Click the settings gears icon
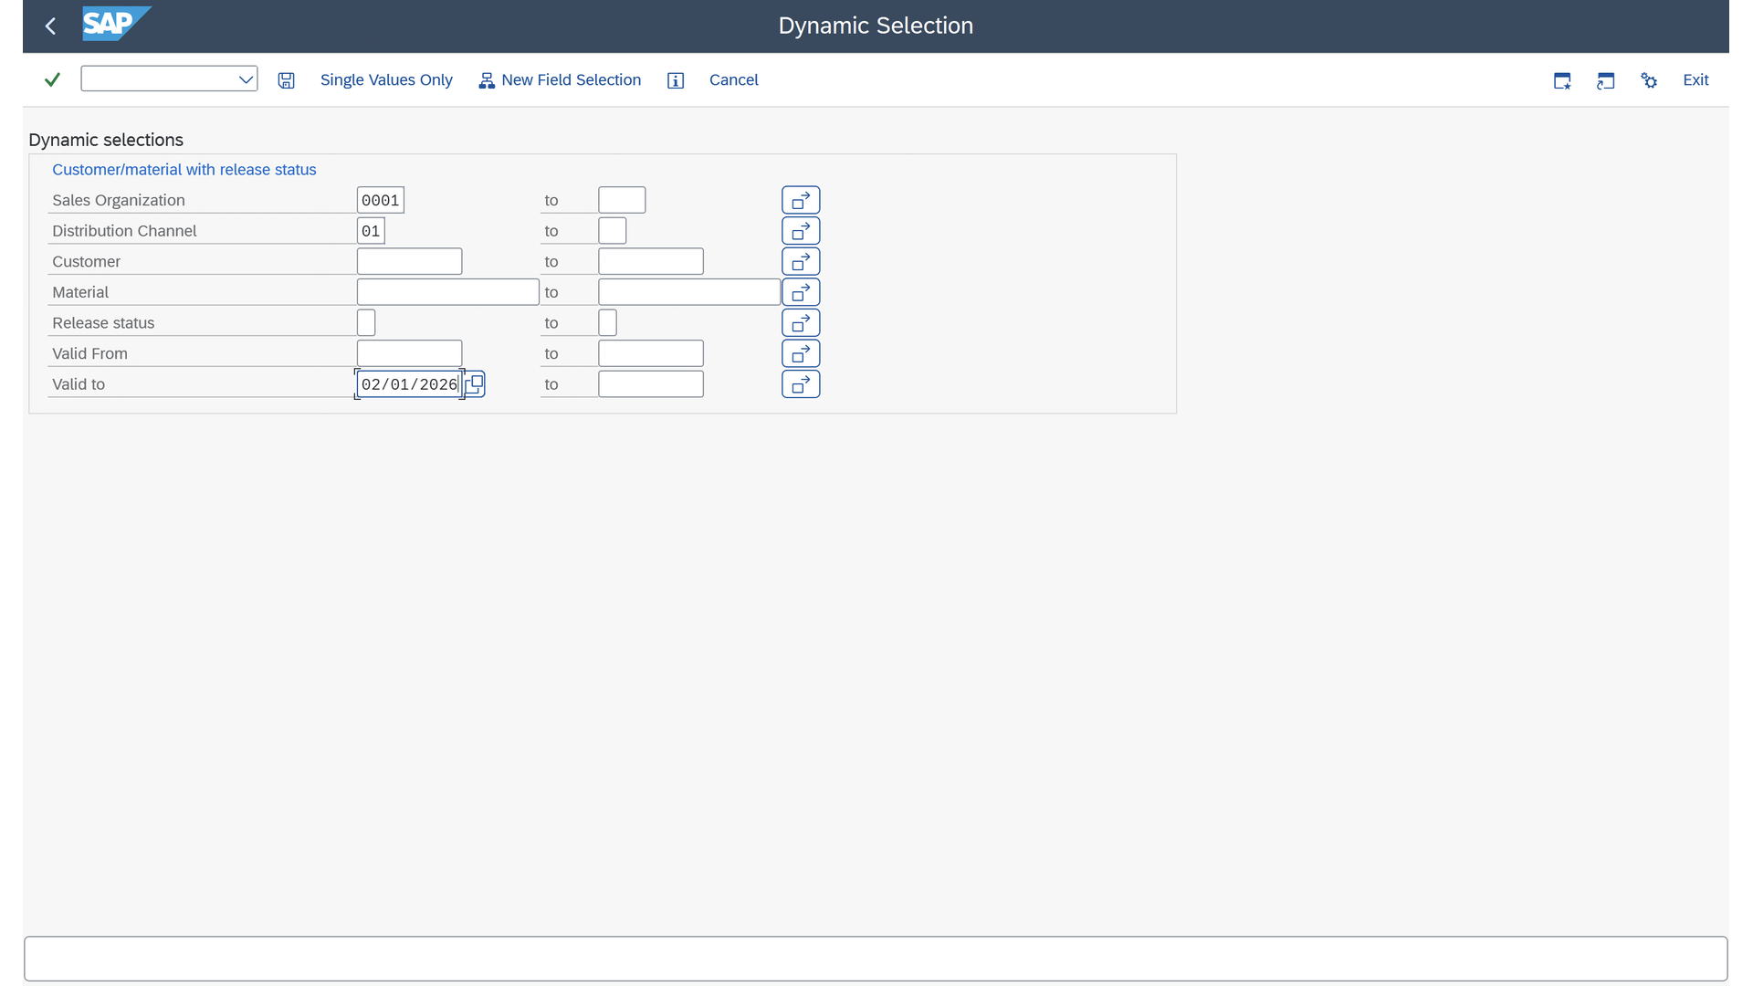The height and width of the screenshot is (986, 1753). pyautogui.click(x=1649, y=80)
